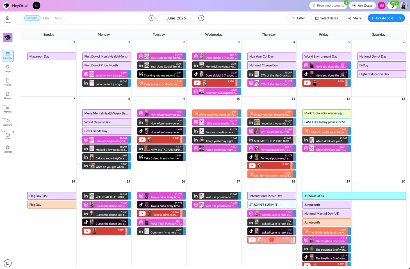The image size is (410, 269).
Task: Expand the Create post dropdown arrow
Action: coord(400,18)
